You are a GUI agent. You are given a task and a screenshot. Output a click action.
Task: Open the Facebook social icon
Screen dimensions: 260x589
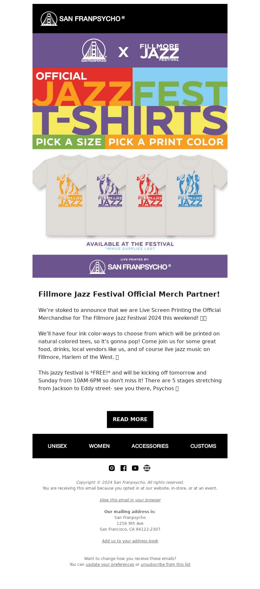(x=123, y=468)
